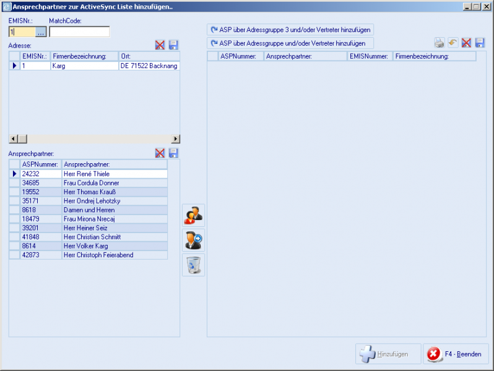The width and height of the screenshot is (494, 371).
Task: Click ASPNummer column header in right grid
Action: (241, 56)
